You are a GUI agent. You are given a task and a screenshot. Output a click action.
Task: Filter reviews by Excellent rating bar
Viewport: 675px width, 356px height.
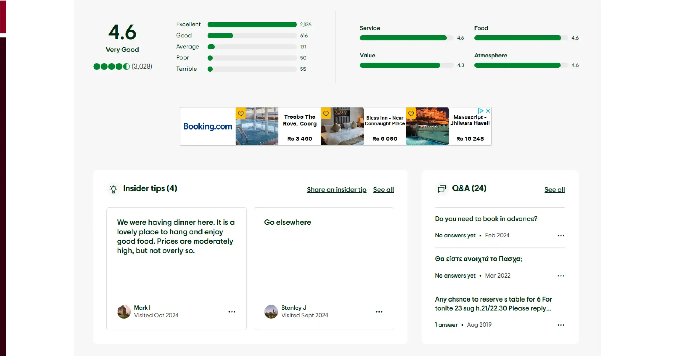pos(252,25)
